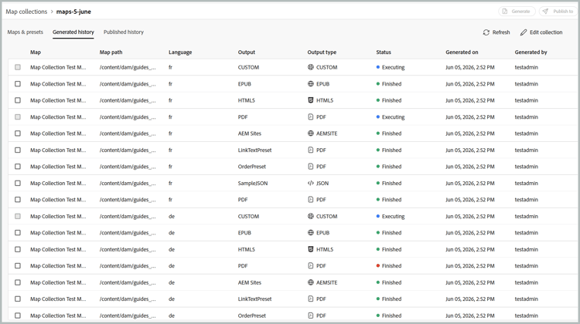
Task: Click the Publish to button
Action: point(558,12)
